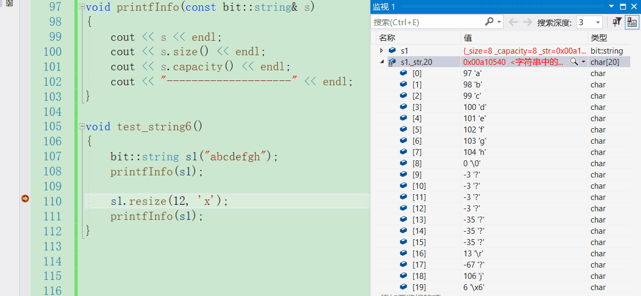Click the 类型 column header
This screenshot has width=641, height=296.
599,38
